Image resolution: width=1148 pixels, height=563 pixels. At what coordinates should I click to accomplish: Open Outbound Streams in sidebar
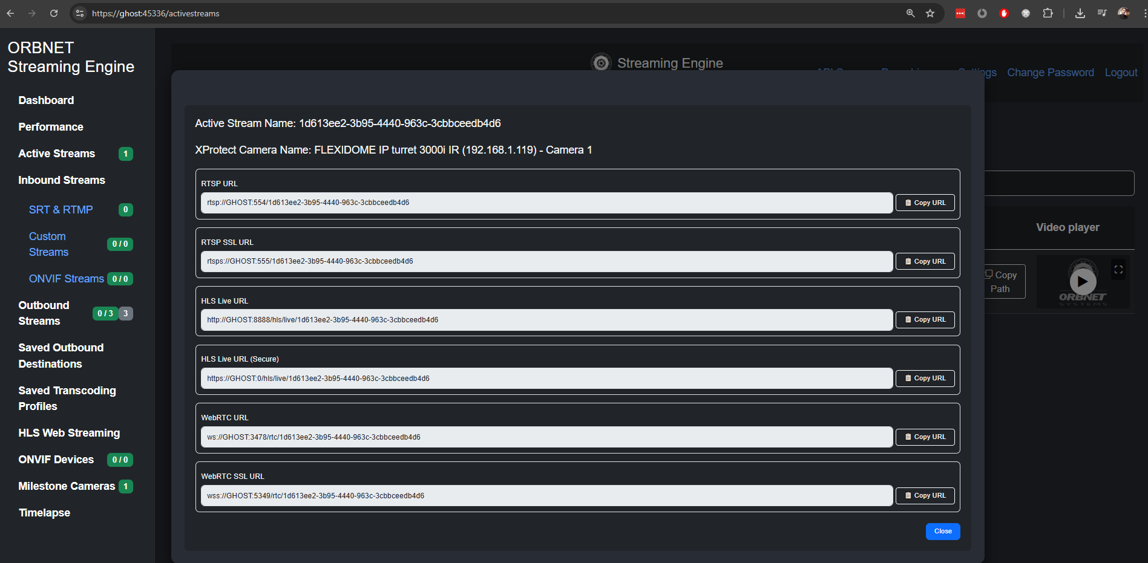click(44, 313)
